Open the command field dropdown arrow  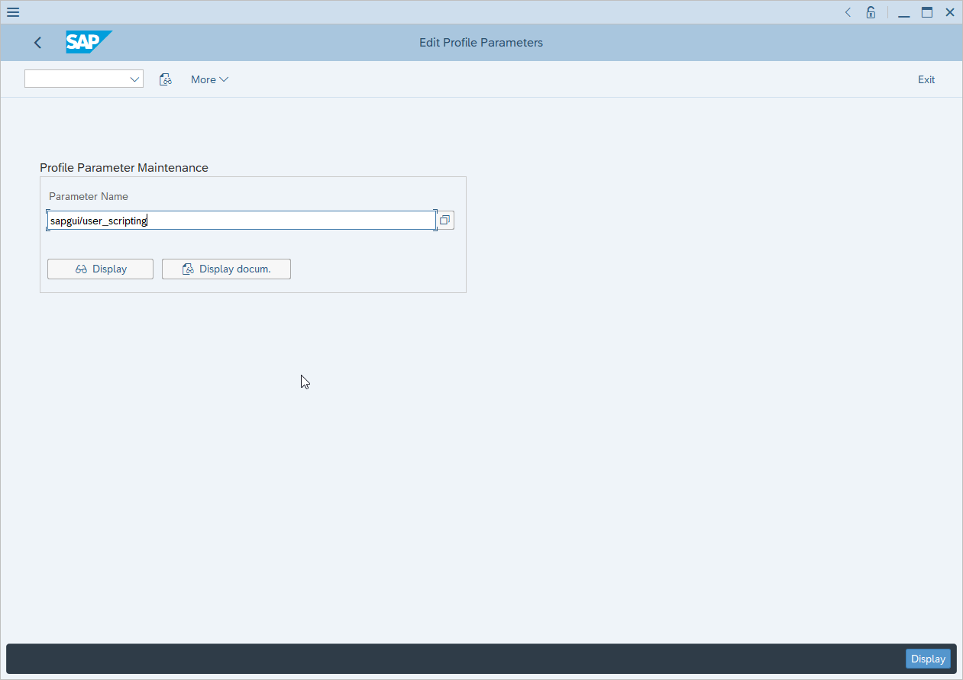(134, 79)
